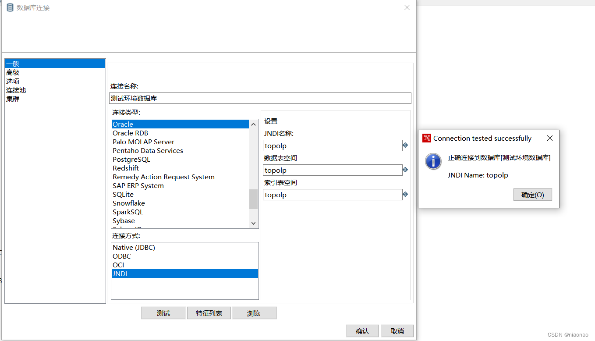Select 一般 in the left category list
Screen dimensions: 595x341
[55, 64]
